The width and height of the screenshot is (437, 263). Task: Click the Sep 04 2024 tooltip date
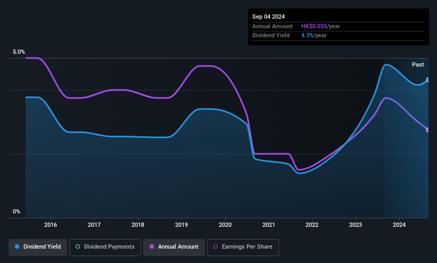point(269,17)
